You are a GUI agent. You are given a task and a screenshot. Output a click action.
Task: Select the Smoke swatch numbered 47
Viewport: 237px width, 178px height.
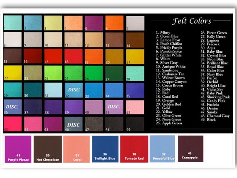(94, 124)
